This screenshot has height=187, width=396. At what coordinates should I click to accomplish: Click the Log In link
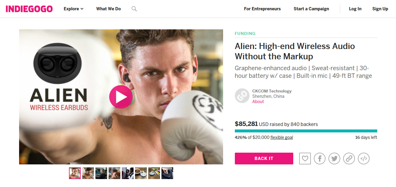(355, 9)
